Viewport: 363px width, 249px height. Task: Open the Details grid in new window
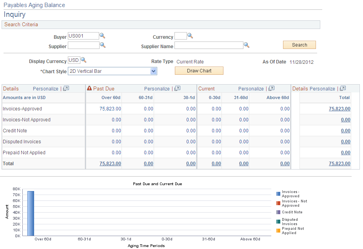pyautogui.click(x=65, y=88)
